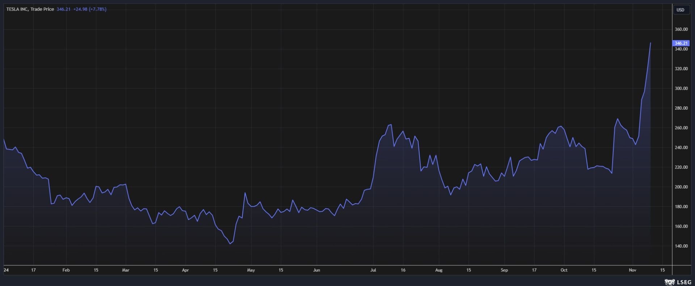The height and width of the screenshot is (286, 695).
Task: Click the 200.00 price axis label
Action: 681,187
